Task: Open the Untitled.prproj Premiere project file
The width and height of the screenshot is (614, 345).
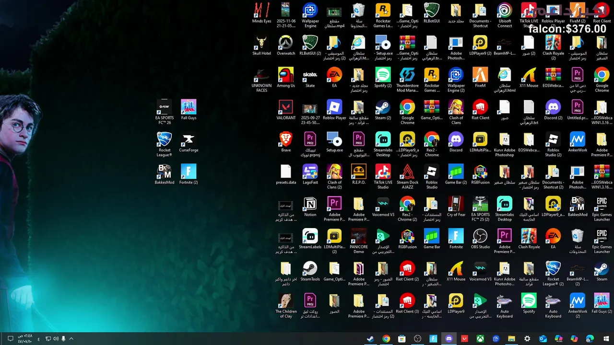Action: click(x=578, y=110)
